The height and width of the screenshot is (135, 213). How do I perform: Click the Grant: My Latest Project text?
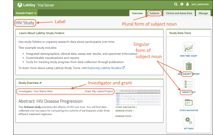point(99,91)
